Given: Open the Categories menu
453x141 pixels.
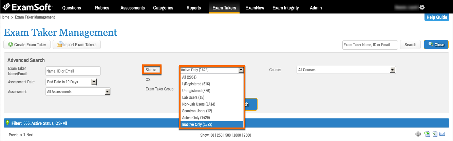Looking at the screenshot, I should coord(163,7).
